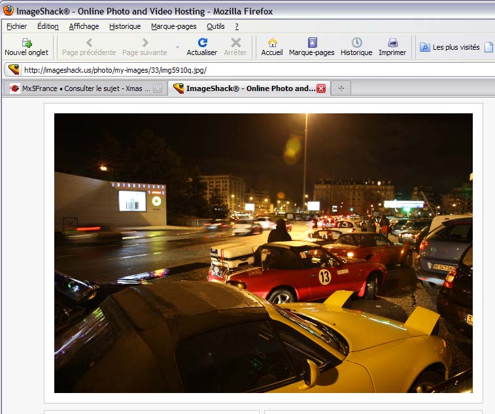495x414 pixels.
Task: Open the Marque-pages toolbar button
Action: [311, 47]
